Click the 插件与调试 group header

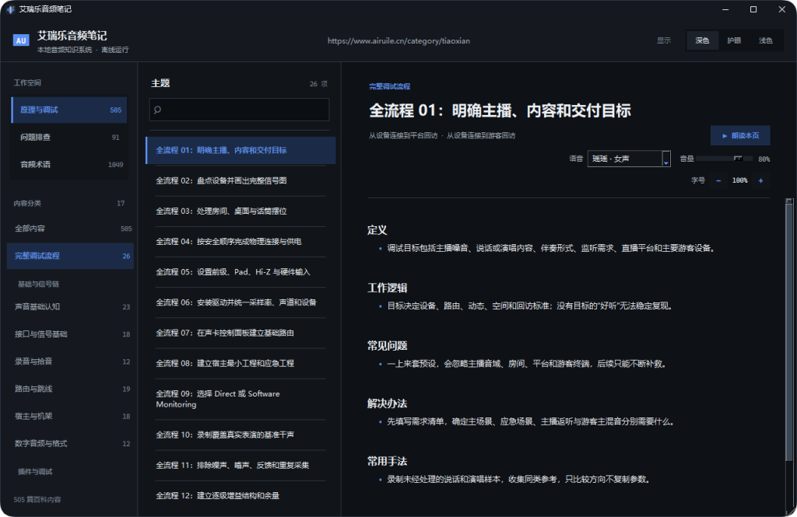coord(35,472)
